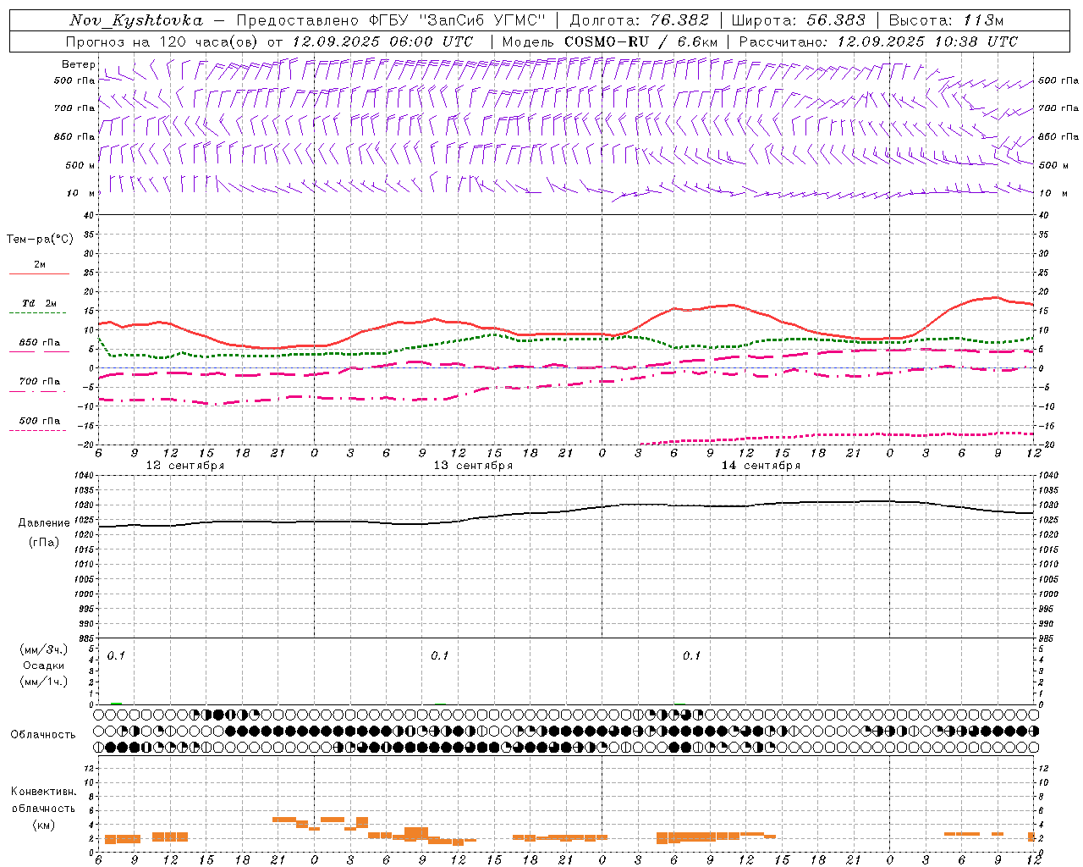
Task: Click the (км) unit label for convective clouds
Action: click(x=44, y=826)
